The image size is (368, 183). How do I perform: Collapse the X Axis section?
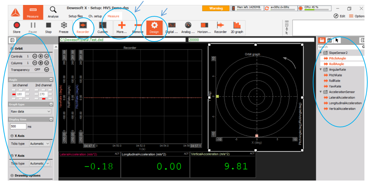12,135
